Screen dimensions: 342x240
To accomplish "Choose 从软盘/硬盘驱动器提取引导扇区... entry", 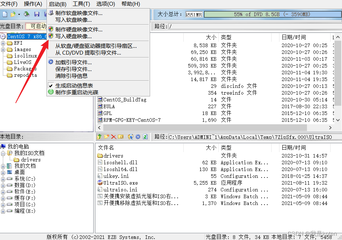I will [98, 46].
